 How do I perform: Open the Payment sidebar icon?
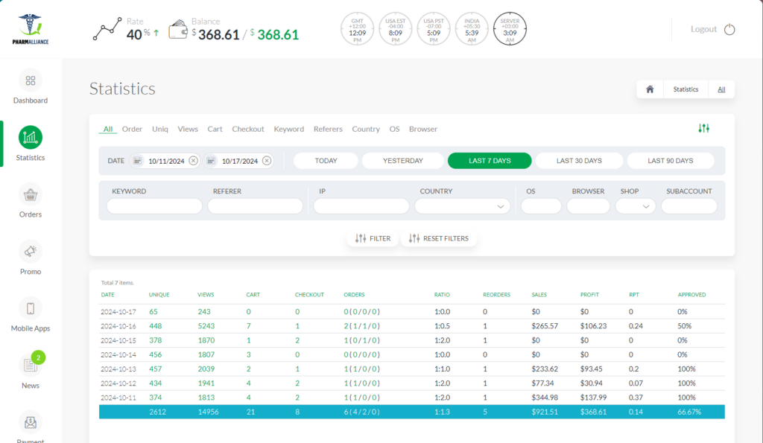(30, 422)
